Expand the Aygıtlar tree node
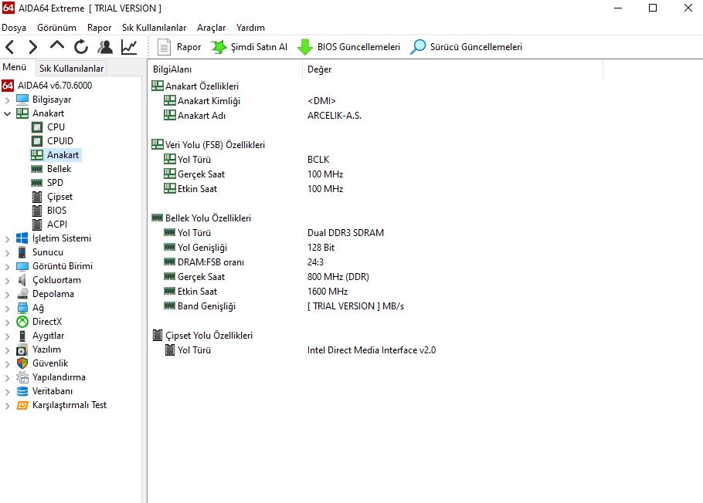The height and width of the screenshot is (503, 703). click(x=7, y=336)
